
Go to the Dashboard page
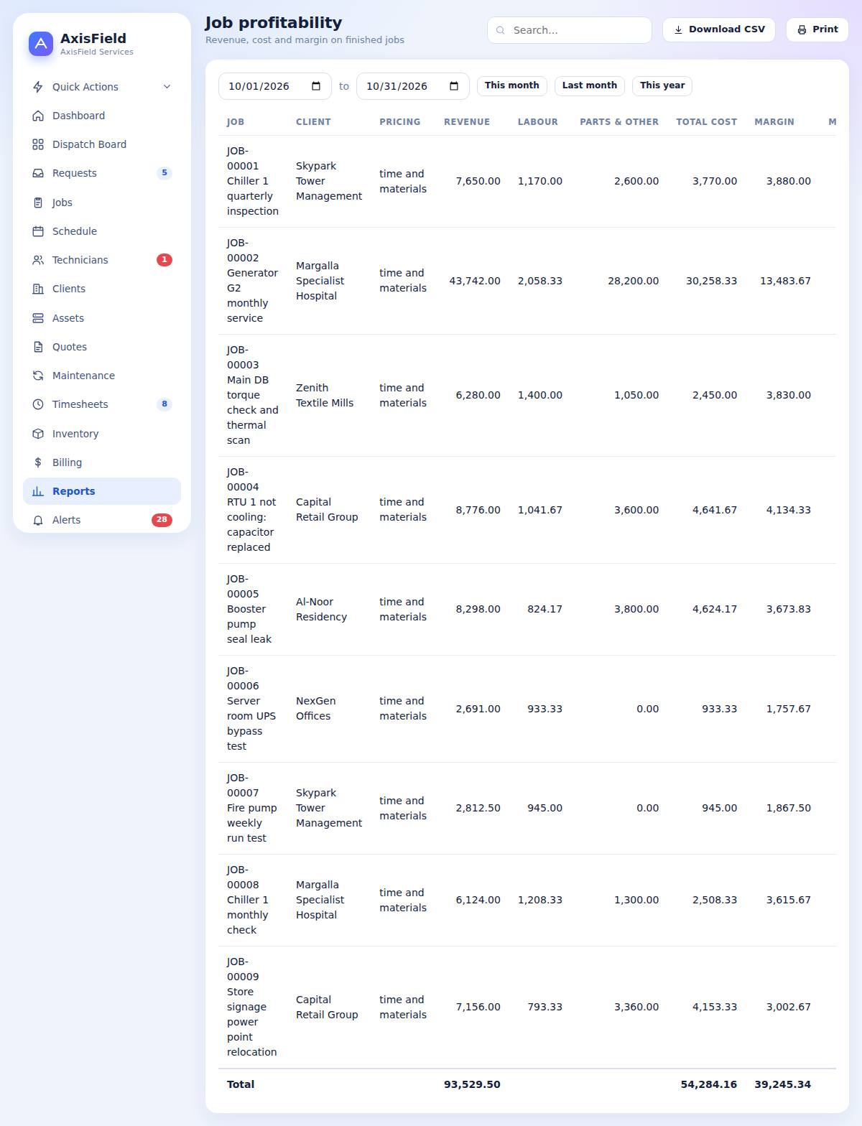102,116
